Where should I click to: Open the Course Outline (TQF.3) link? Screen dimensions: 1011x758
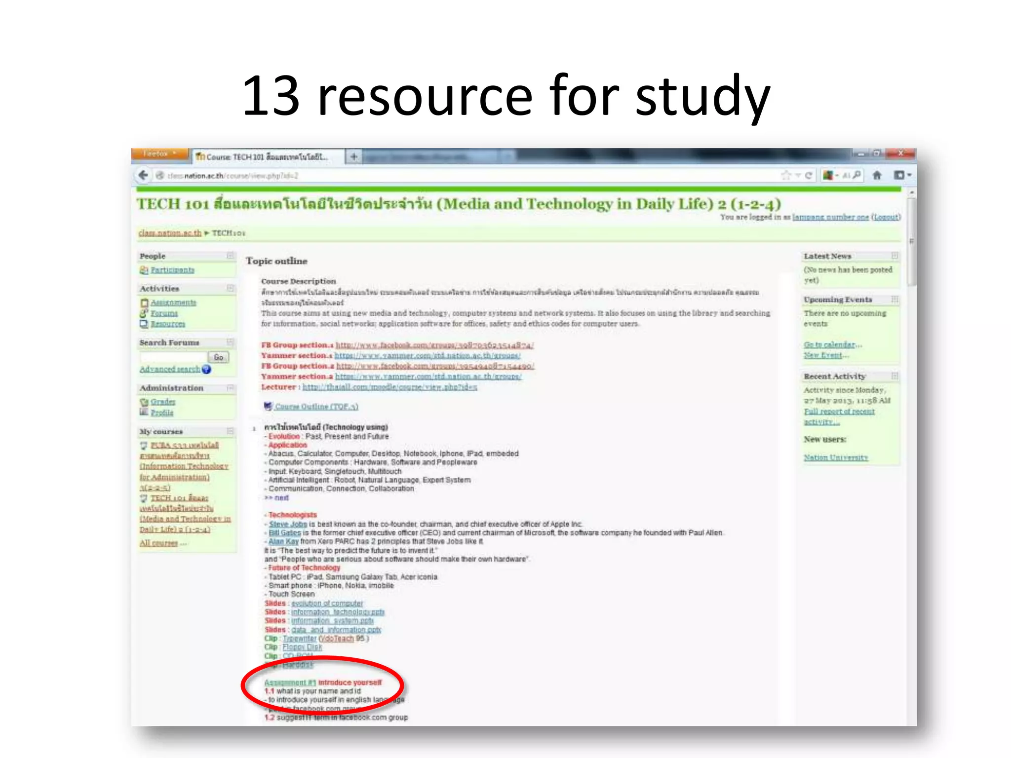pyautogui.click(x=316, y=407)
